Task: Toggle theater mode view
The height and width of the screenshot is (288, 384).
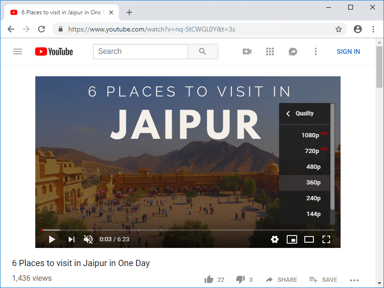Action: tap(309, 239)
